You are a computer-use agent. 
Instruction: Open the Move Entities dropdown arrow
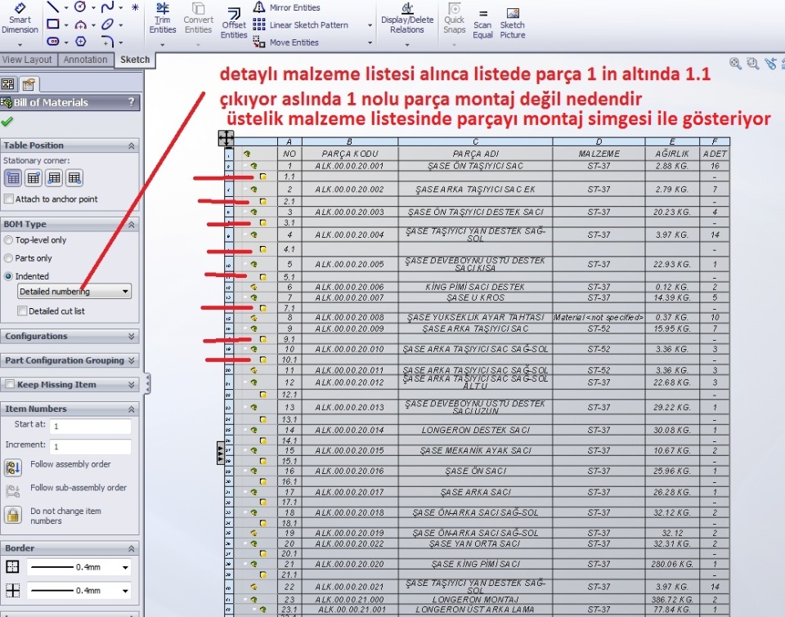tap(370, 42)
